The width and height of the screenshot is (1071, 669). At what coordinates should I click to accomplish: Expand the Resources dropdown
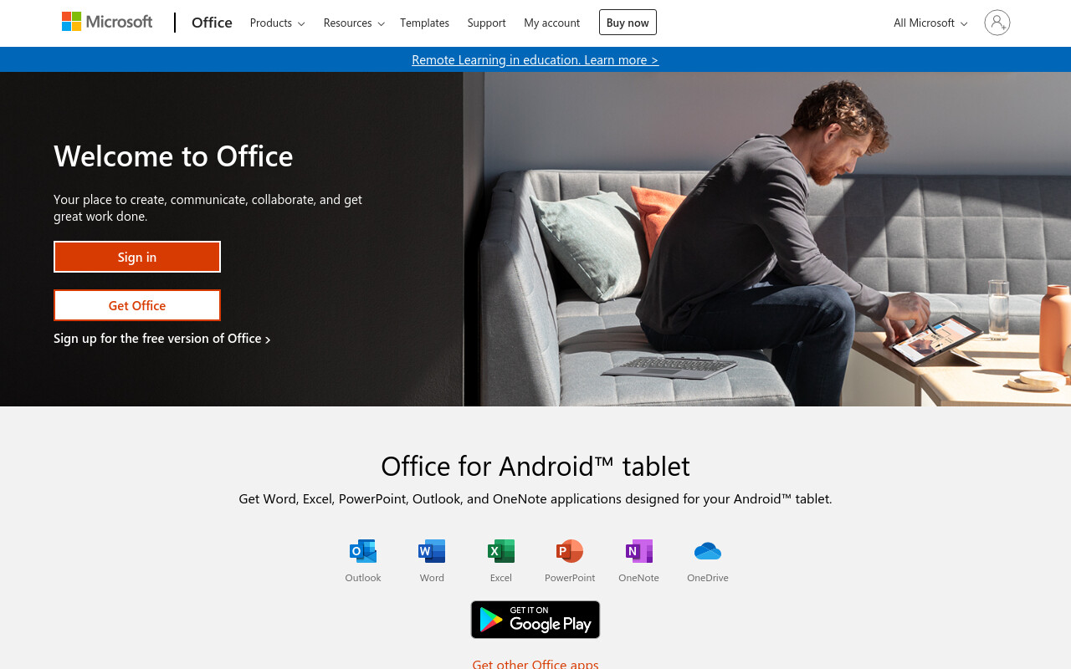(x=354, y=23)
